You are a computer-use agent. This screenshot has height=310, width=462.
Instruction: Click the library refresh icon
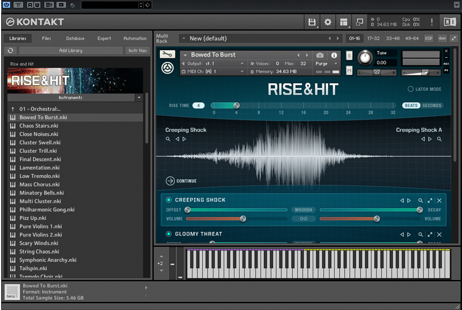(10, 50)
